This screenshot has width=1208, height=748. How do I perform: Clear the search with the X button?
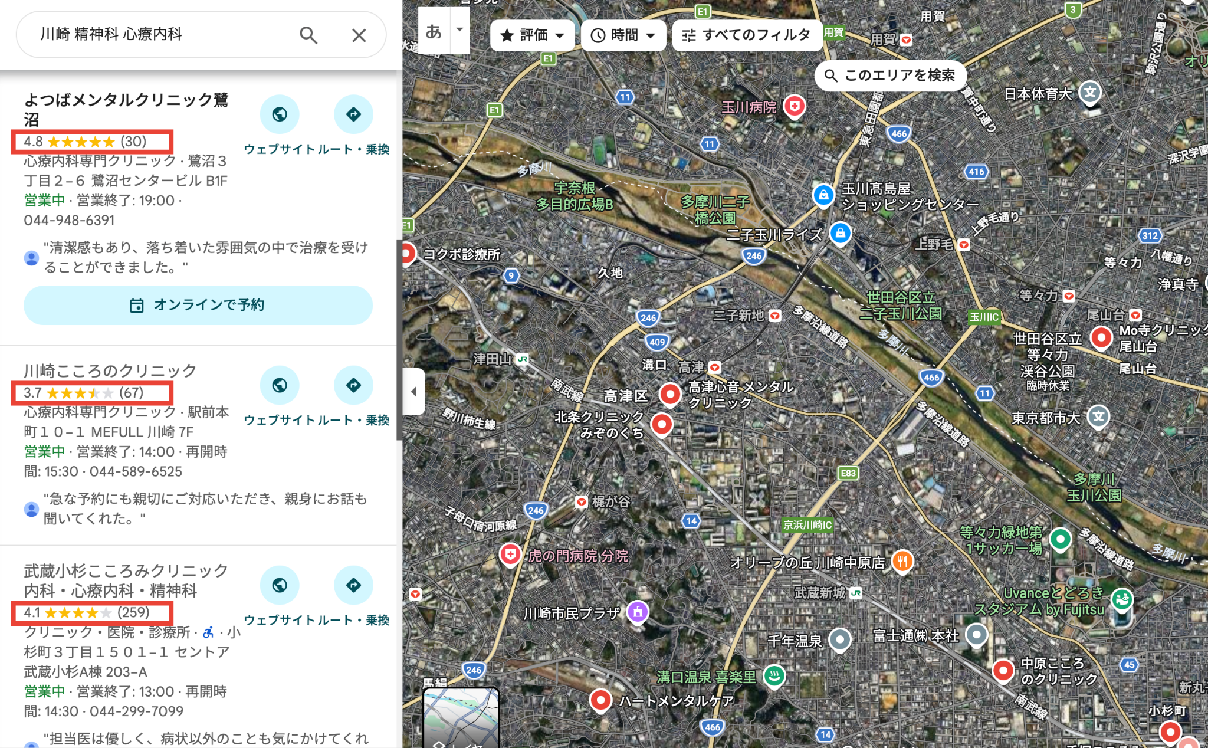click(359, 35)
